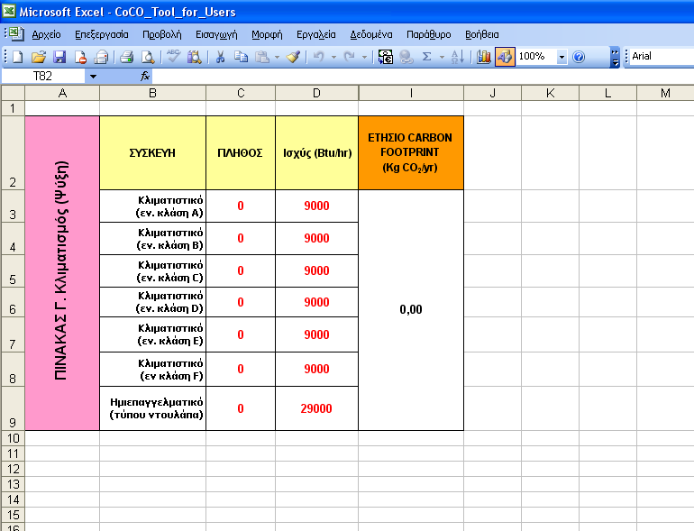Click the 0,00 carbon footprint result cell
Screen dimensions: 694x531
click(x=411, y=309)
